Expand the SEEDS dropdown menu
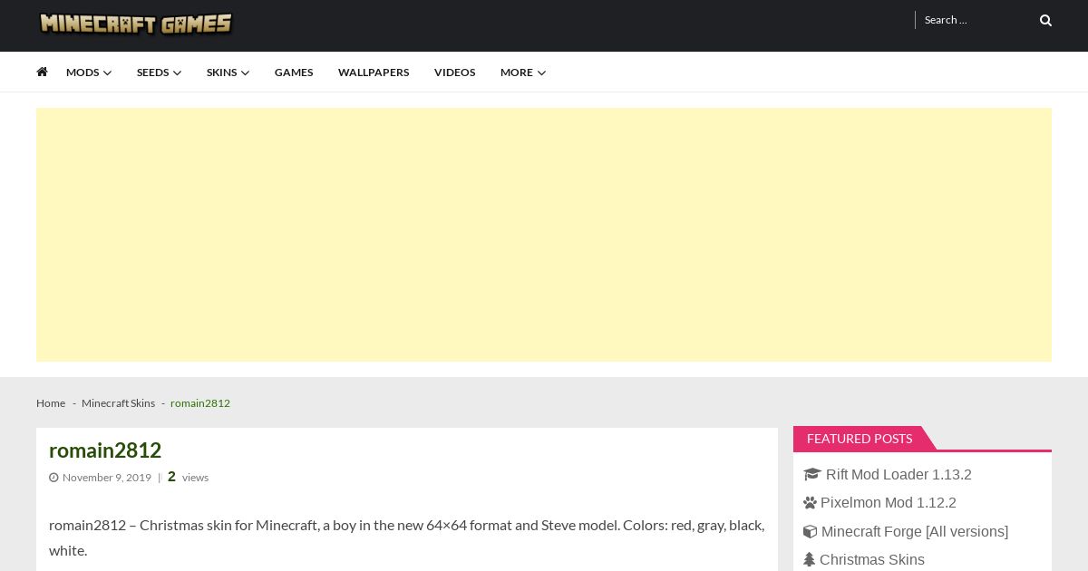This screenshot has height=571, width=1088. coord(159,73)
